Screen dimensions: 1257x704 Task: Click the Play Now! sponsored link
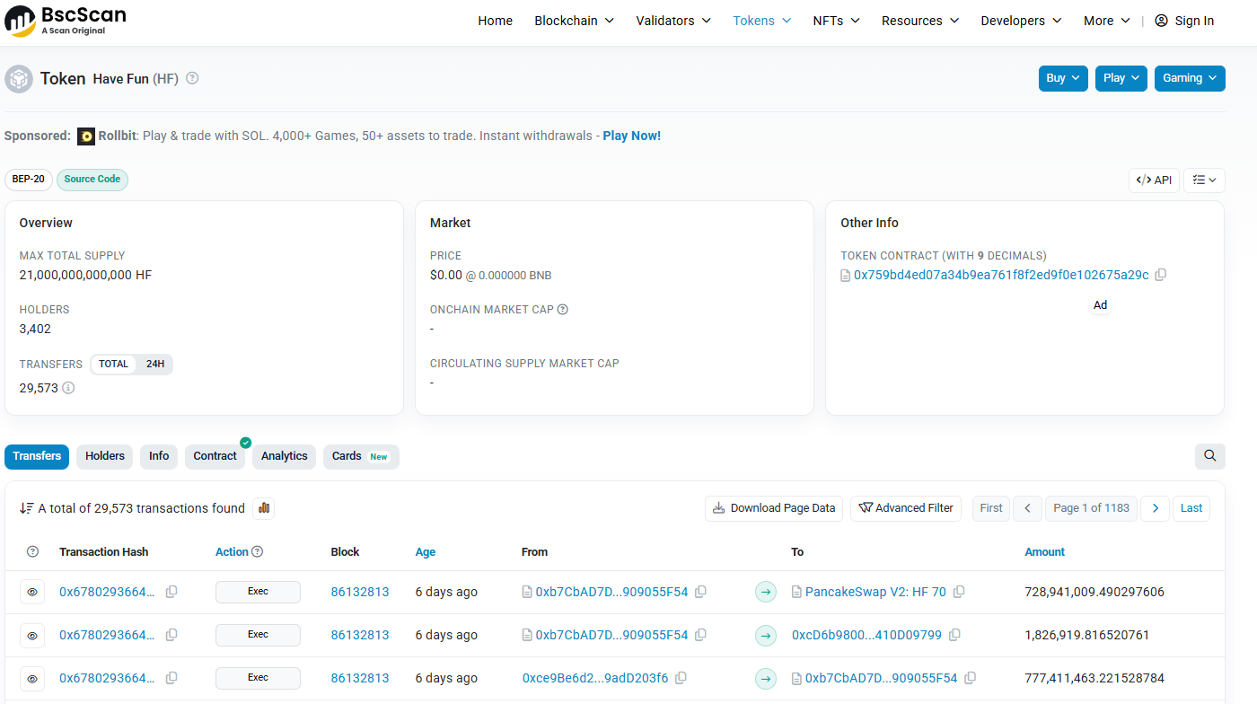point(631,136)
